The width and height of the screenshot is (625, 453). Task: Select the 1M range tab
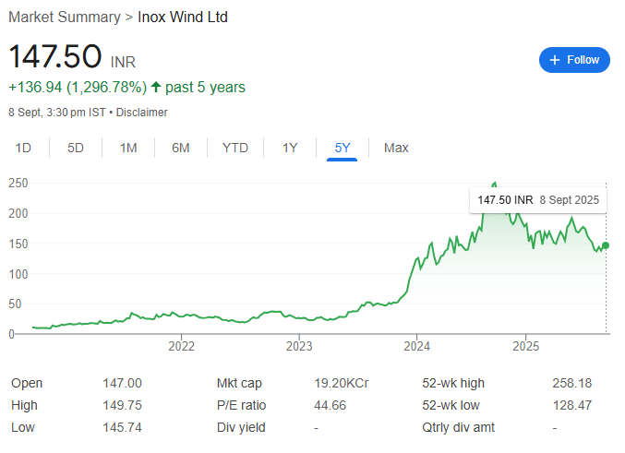pos(128,148)
